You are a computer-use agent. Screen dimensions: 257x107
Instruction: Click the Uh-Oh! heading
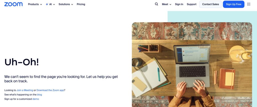point(22,62)
